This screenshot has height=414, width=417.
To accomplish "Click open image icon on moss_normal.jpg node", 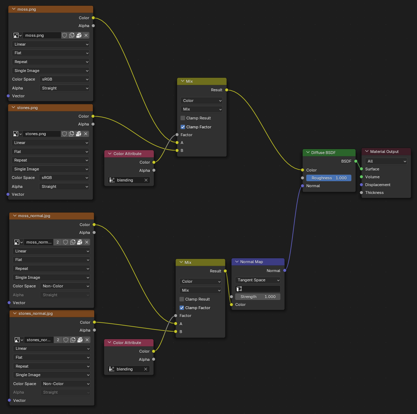I will point(80,242).
